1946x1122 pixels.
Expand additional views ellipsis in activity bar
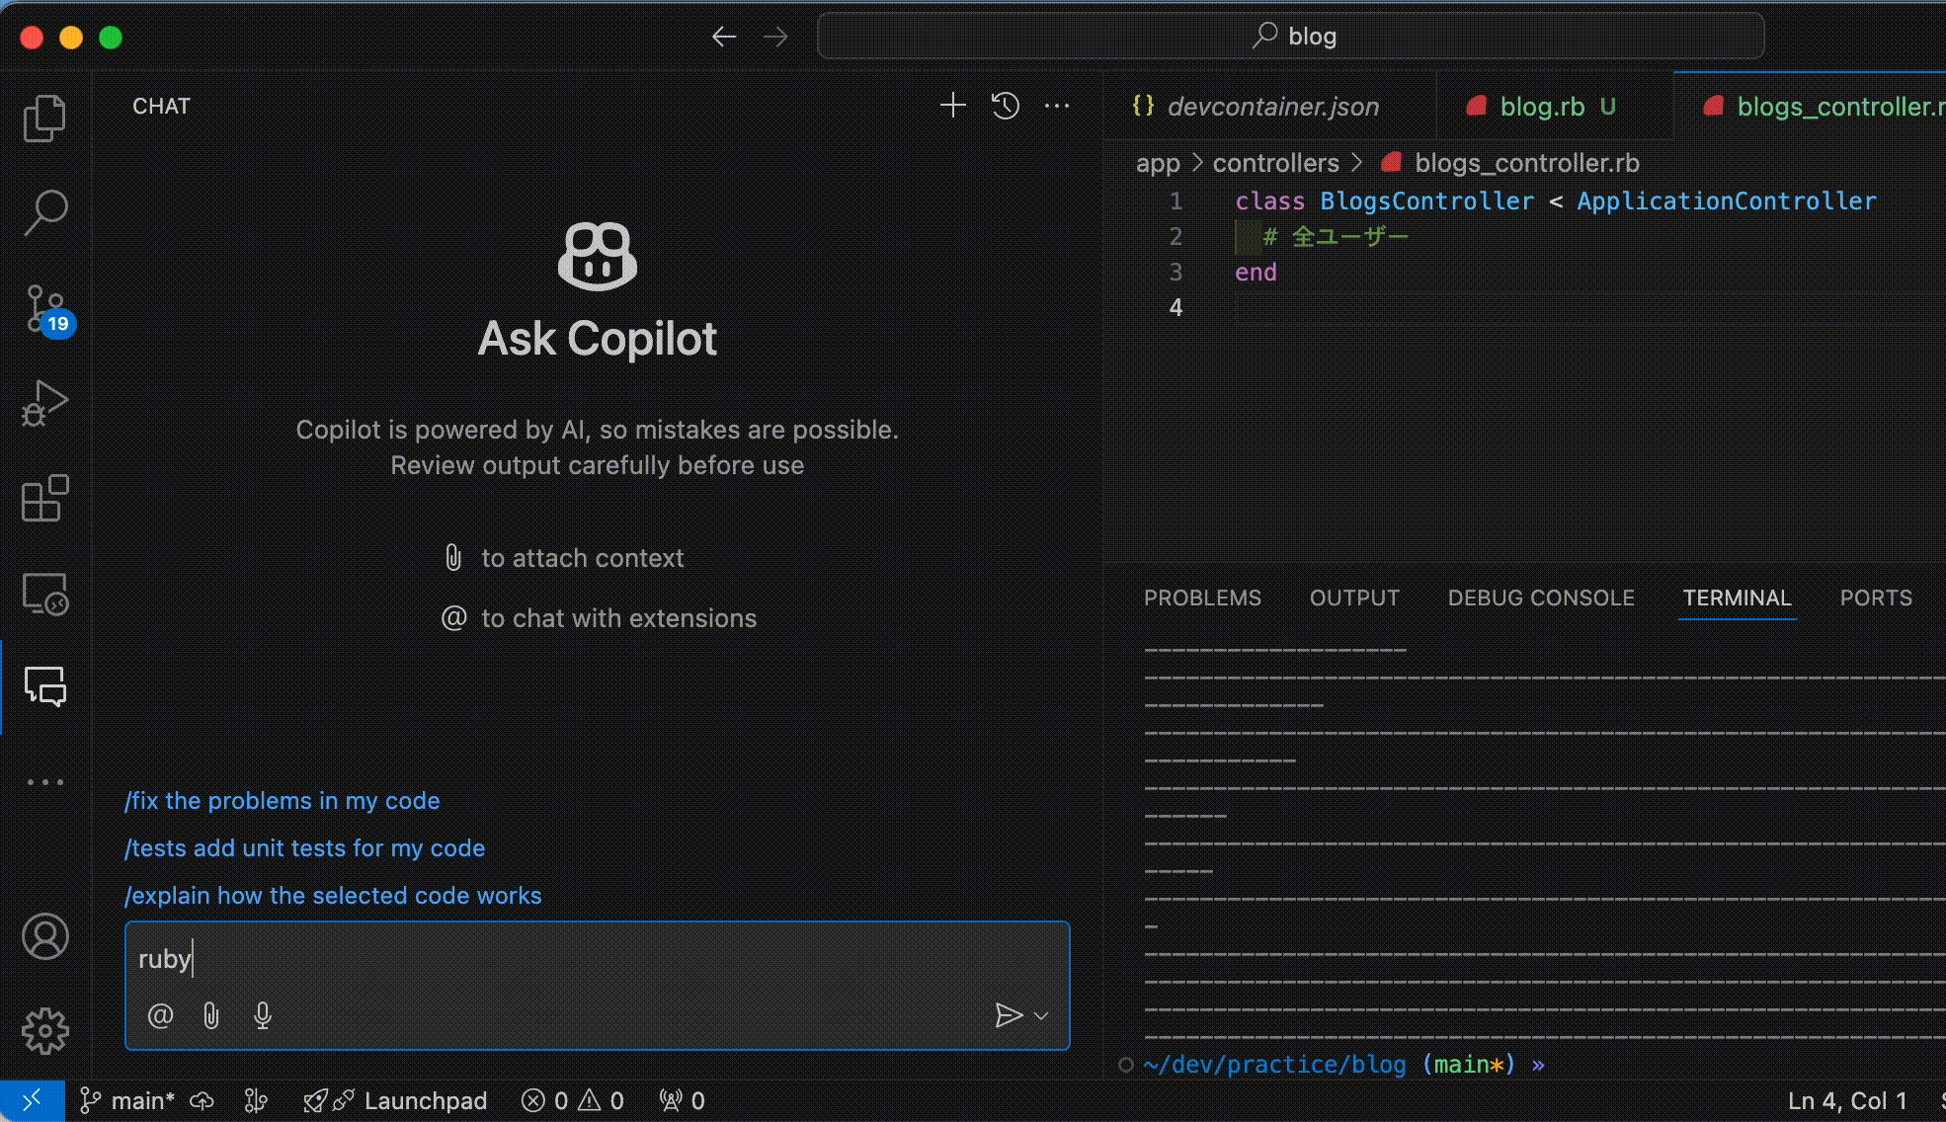click(x=44, y=782)
